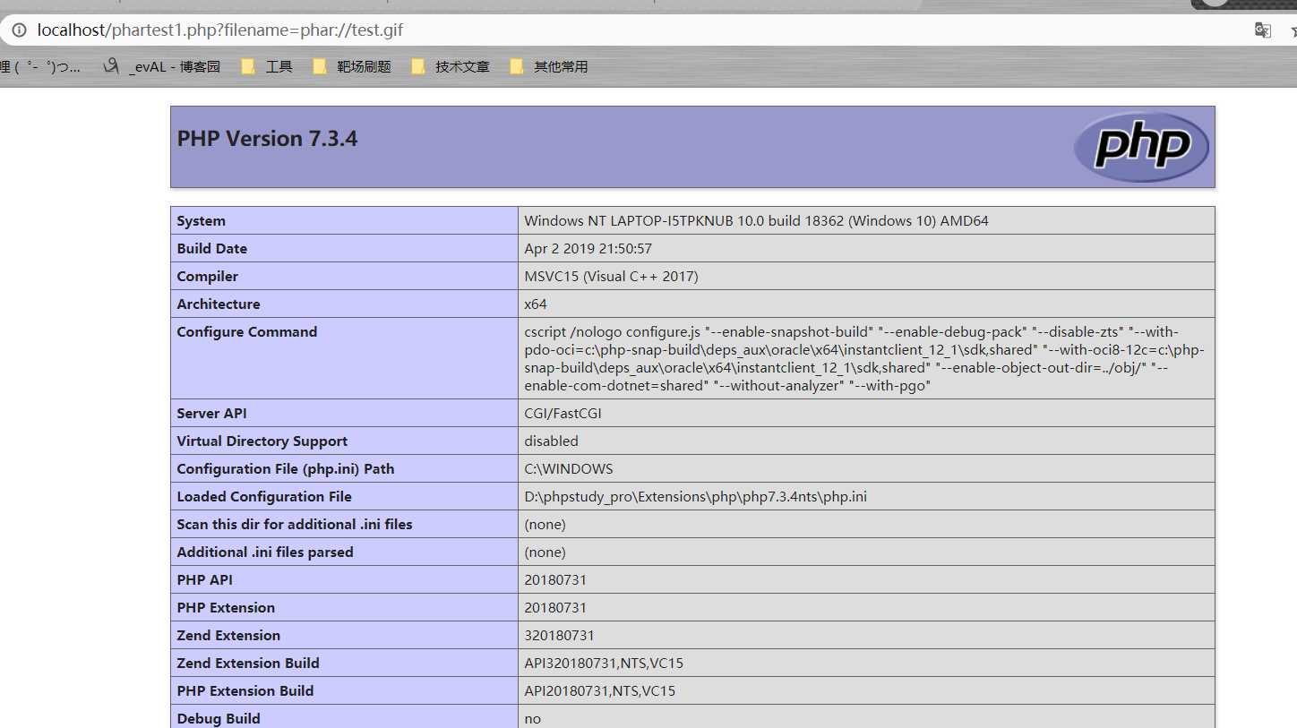
Task: Click the API20180731,NTS,VC15 value
Action: pyautogui.click(x=600, y=691)
